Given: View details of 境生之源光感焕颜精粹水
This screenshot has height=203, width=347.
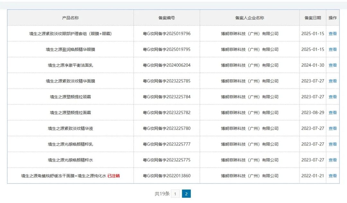Looking at the screenshot, I should click(x=333, y=160).
